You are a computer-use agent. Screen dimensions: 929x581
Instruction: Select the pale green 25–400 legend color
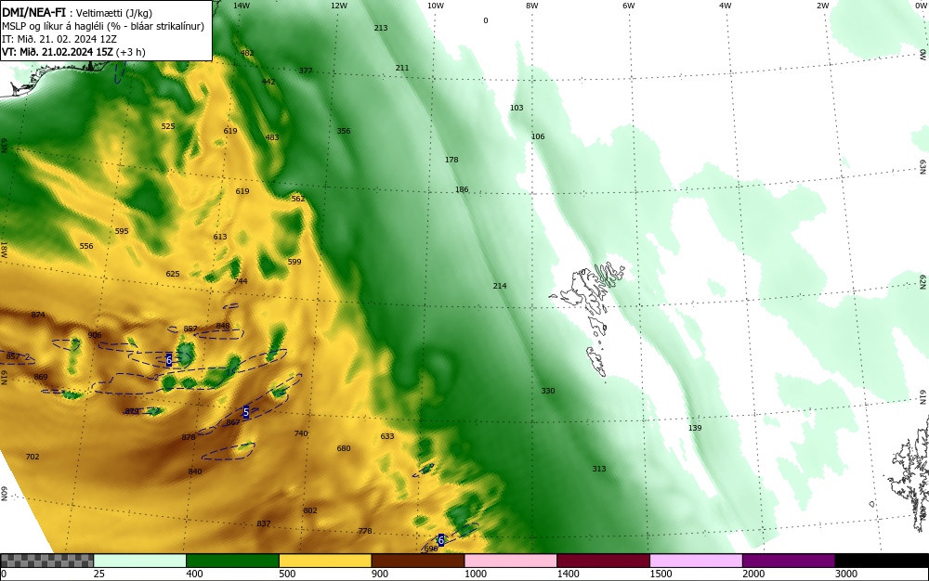[140, 561]
